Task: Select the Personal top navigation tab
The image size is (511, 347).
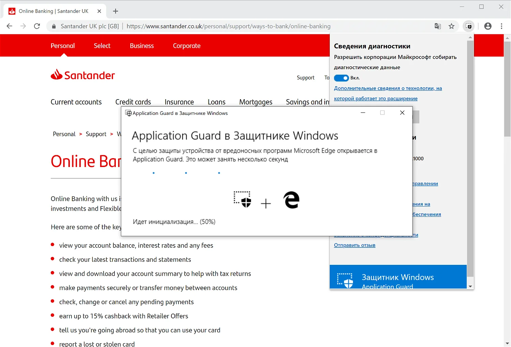Action: tap(63, 46)
